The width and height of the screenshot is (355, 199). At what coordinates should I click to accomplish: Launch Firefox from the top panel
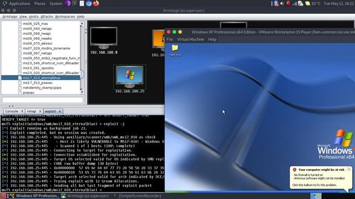tap(96, 3)
